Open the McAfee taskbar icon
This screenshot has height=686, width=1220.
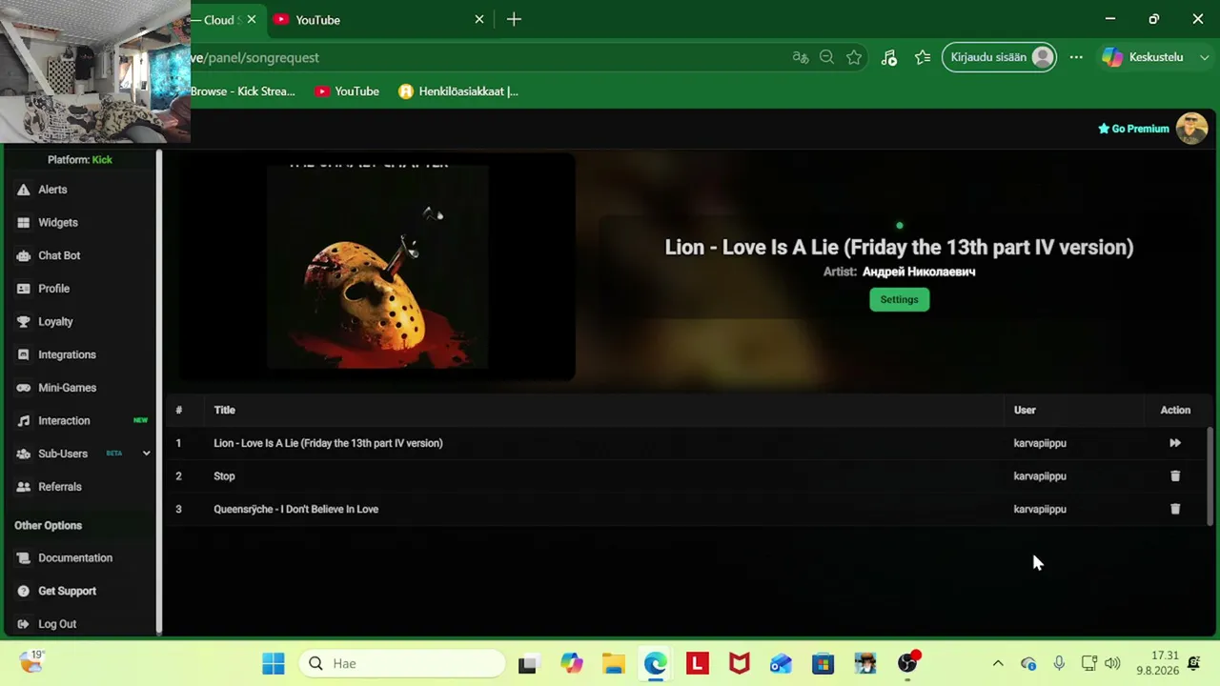pyautogui.click(x=739, y=663)
